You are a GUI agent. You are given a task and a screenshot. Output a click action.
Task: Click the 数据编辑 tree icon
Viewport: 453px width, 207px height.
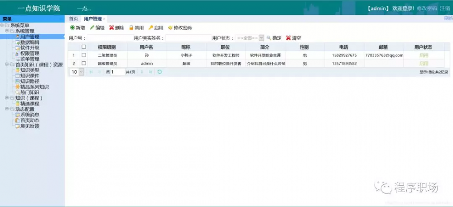pyautogui.click(x=18, y=42)
